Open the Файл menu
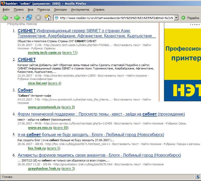Viewport: 201px width, 181px height. 6,10
